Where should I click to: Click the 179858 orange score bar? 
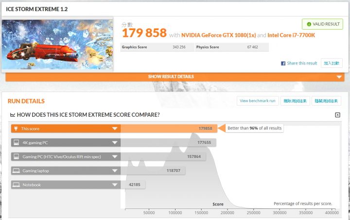point(169,128)
